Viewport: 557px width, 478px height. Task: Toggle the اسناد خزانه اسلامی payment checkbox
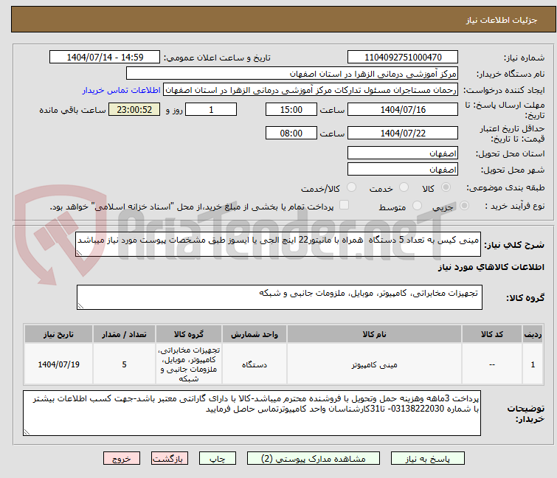[344, 206]
